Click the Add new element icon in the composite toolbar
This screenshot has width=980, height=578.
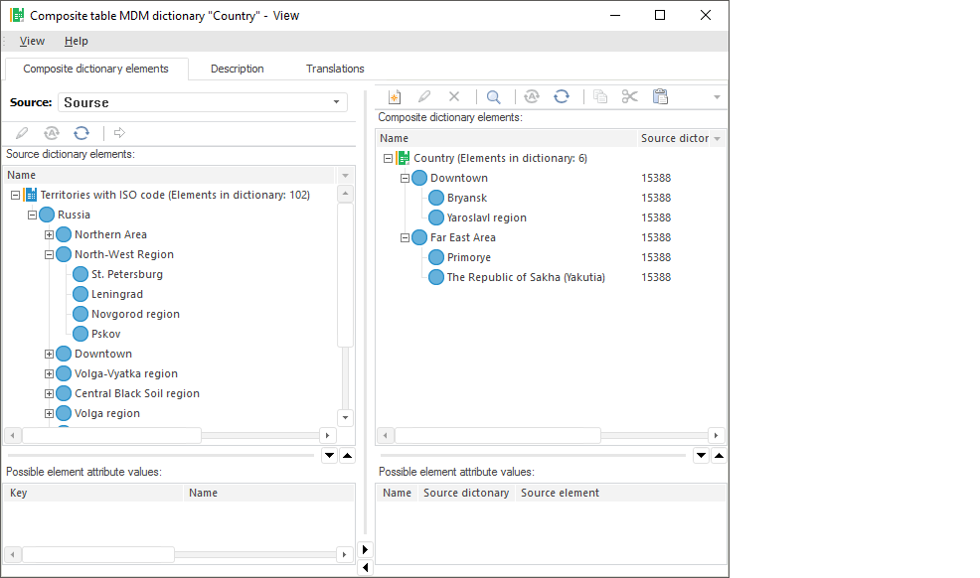(395, 96)
